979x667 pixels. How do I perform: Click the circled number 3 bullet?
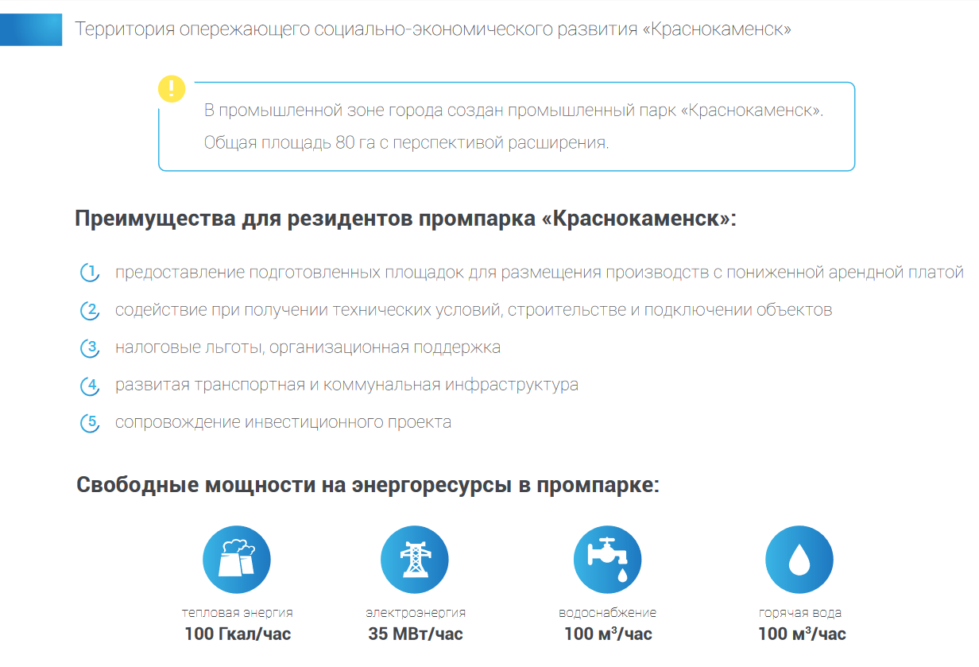tap(91, 347)
